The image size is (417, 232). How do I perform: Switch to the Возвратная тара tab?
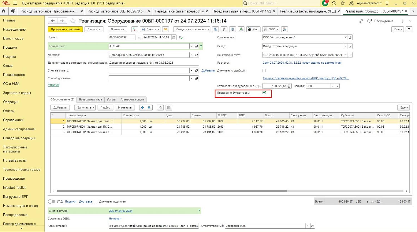coord(90,99)
